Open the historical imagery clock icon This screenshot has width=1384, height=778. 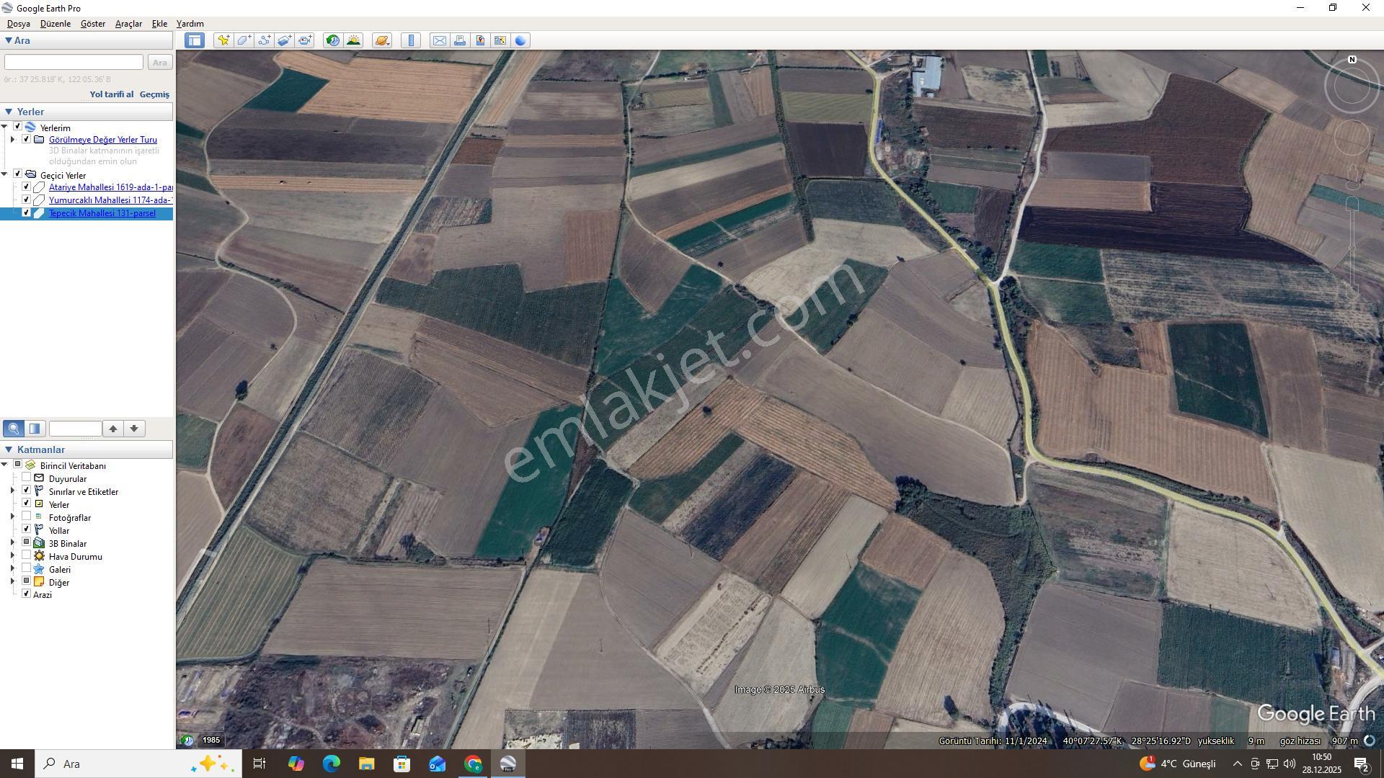332,40
